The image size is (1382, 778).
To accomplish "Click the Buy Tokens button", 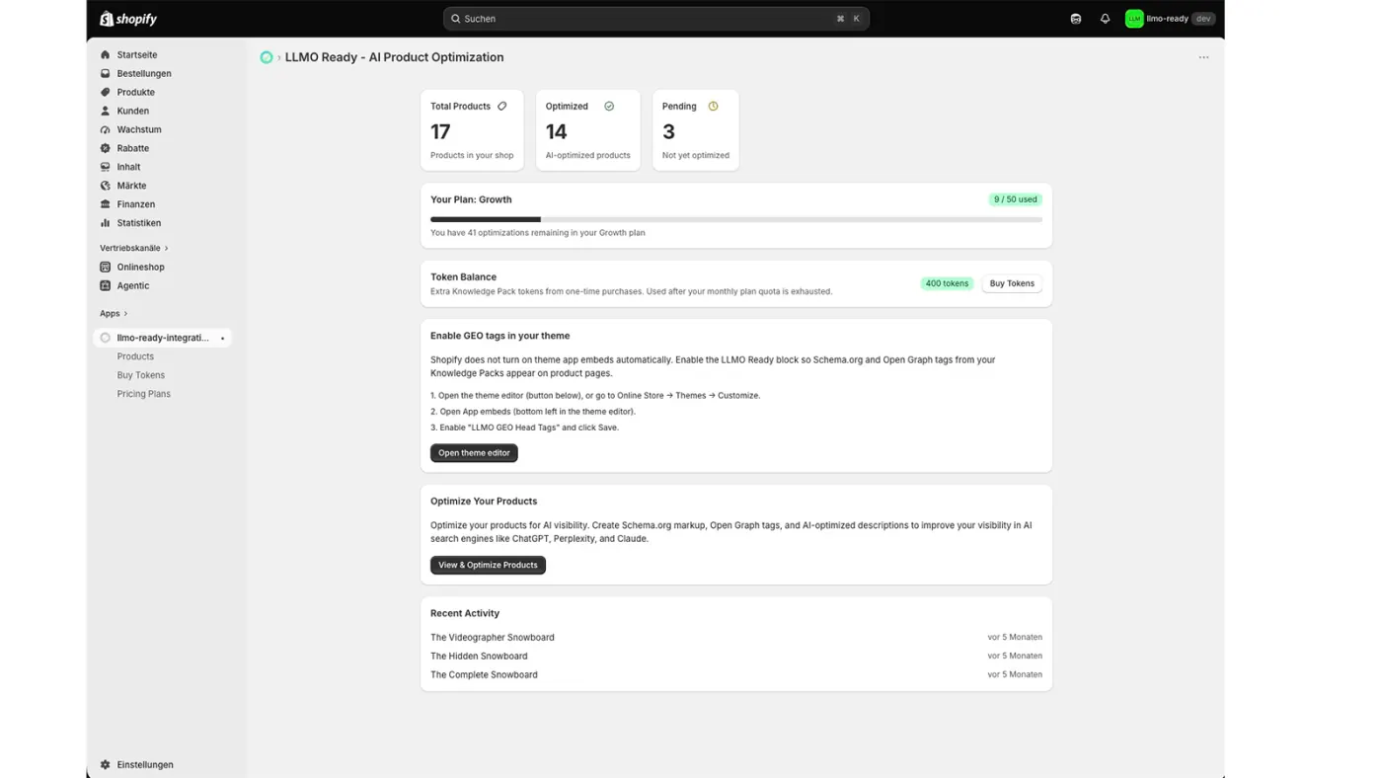I will point(1012,283).
